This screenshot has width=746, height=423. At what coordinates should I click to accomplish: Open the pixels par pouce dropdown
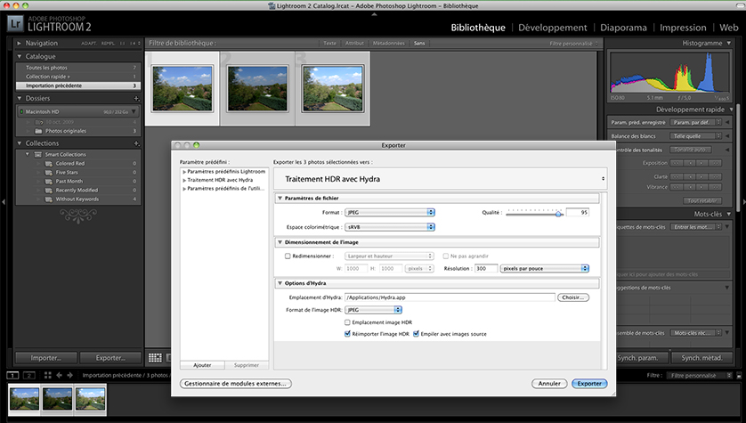pyautogui.click(x=544, y=268)
